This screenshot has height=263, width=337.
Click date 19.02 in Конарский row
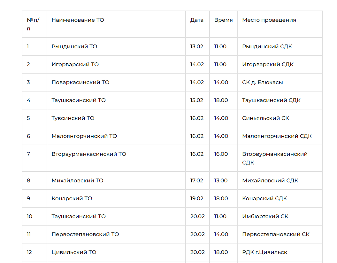click(x=197, y=198)
